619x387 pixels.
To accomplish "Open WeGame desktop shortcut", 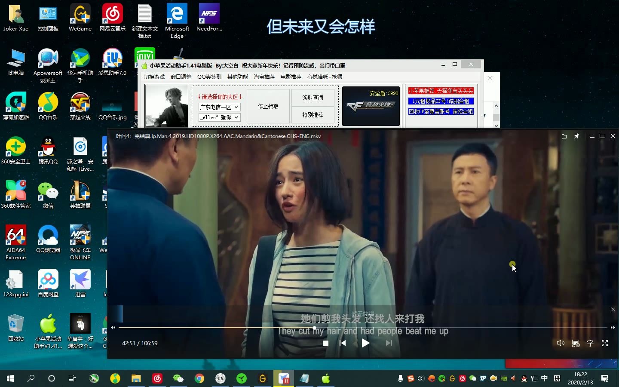I will tap(80, 18).
